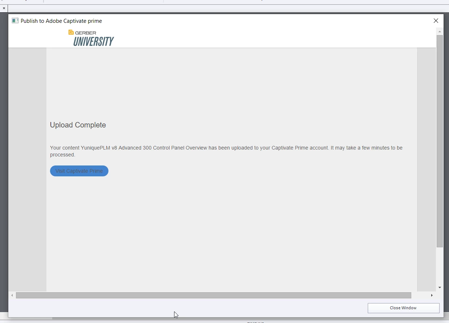
Task: Click the vertical scrollbar up arrow
Action: (440, 32)
